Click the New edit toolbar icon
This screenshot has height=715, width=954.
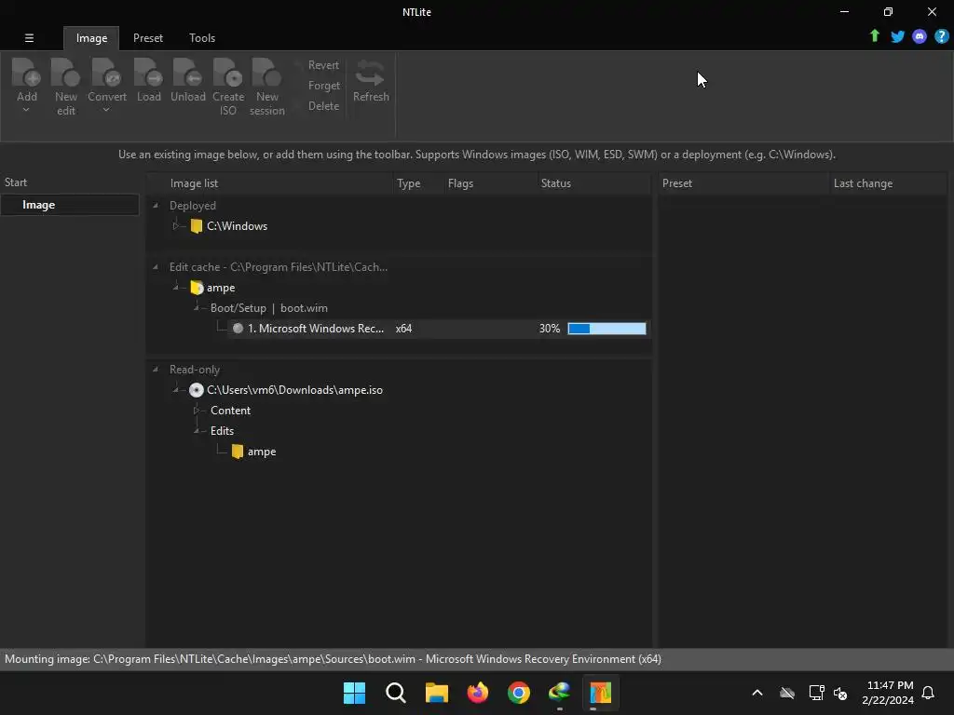tap(66, 73)
